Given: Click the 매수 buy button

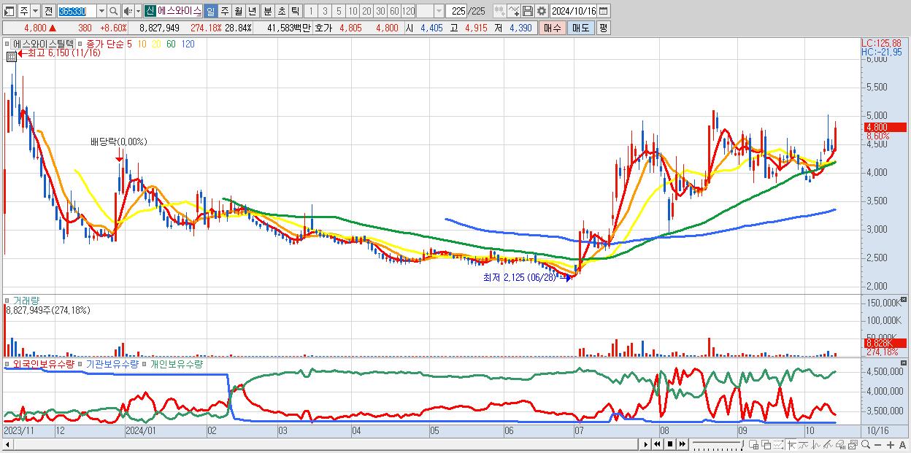Looking at the screenshot, I should (553, 28).
